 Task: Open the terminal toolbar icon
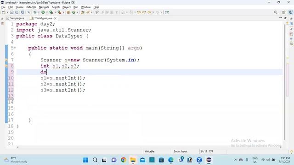pos(23,12)
